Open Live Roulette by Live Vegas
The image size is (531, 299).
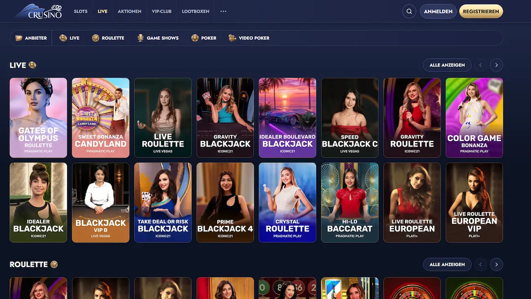point(163,118)
